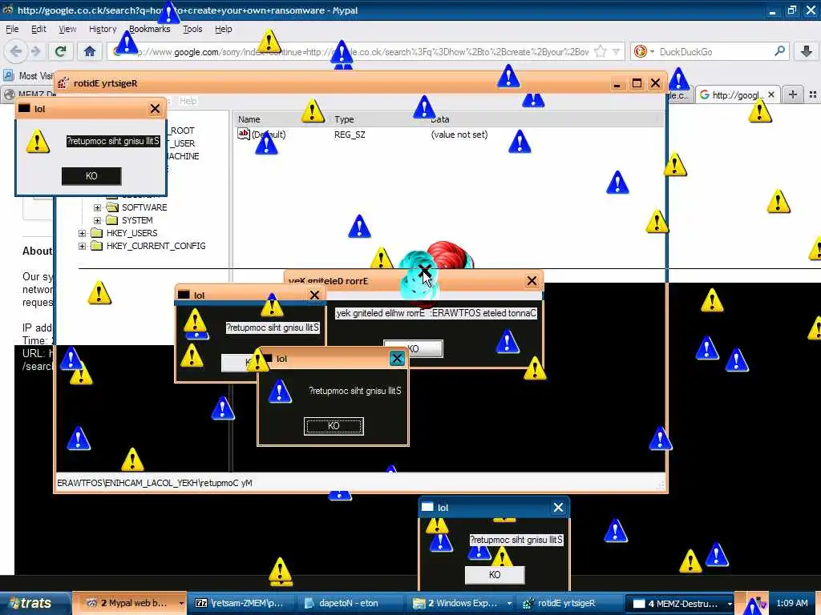Close the http://googl... tab
821x615 pixels.
770,94
